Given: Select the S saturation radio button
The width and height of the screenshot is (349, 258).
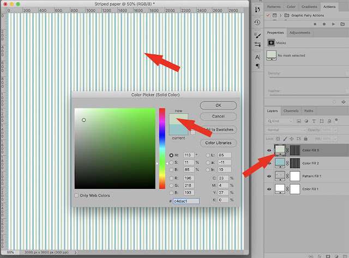Looking at the screenshot, I should tap(171, 162).
